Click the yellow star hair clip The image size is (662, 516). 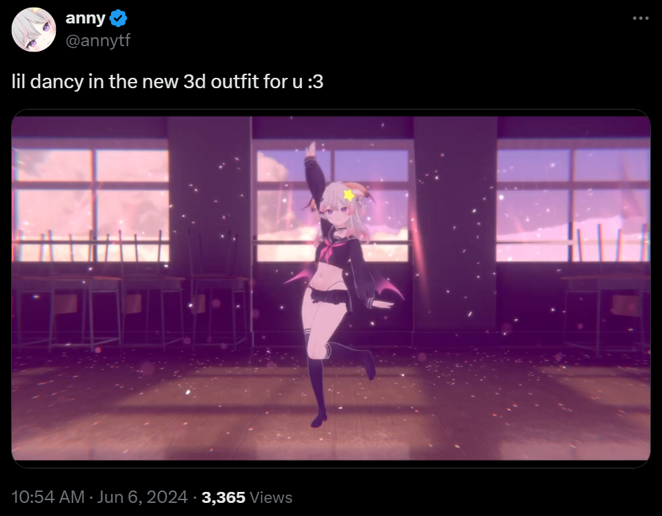[x=349, y=195]
